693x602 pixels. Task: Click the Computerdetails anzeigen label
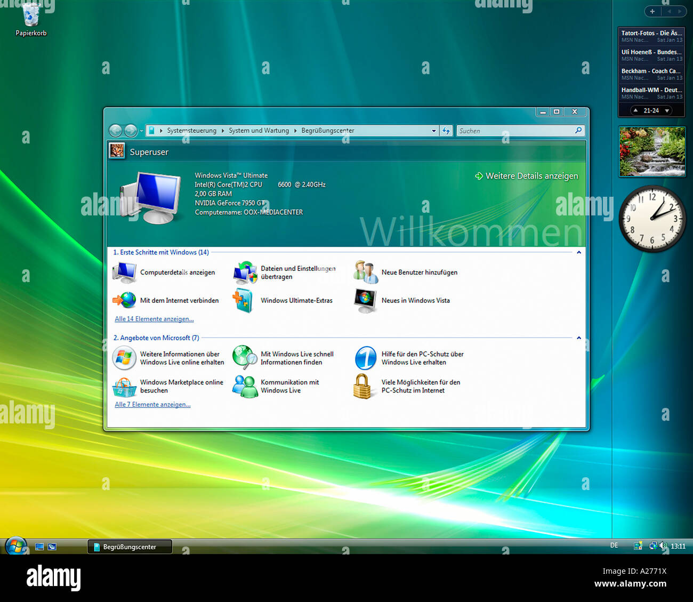[178, 272]
